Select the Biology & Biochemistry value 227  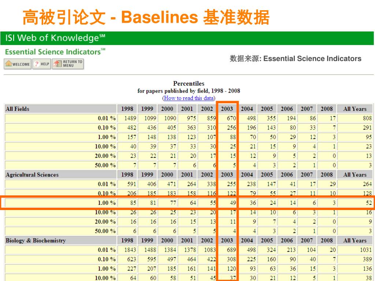tap(131, 269)
